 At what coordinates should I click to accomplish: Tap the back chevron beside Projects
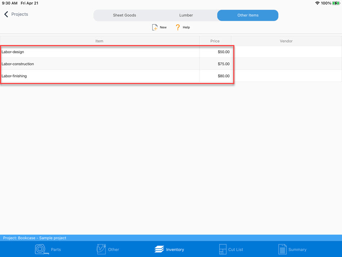6,14
